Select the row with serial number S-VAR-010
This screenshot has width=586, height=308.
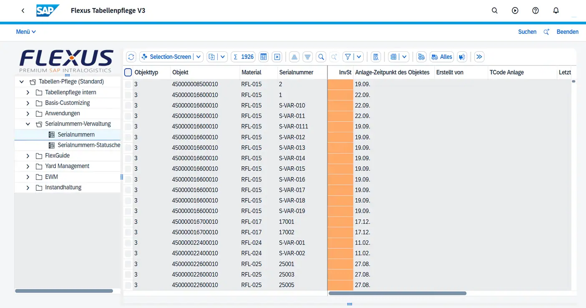coord(128,106)
